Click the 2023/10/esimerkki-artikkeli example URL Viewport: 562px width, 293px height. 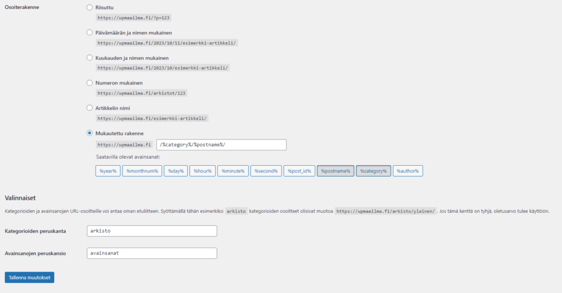click(162, 67)
